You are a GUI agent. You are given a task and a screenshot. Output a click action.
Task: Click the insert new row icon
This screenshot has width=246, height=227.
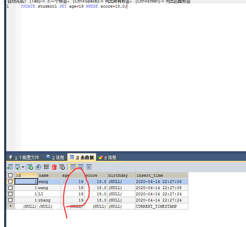(x=30, y=167)
